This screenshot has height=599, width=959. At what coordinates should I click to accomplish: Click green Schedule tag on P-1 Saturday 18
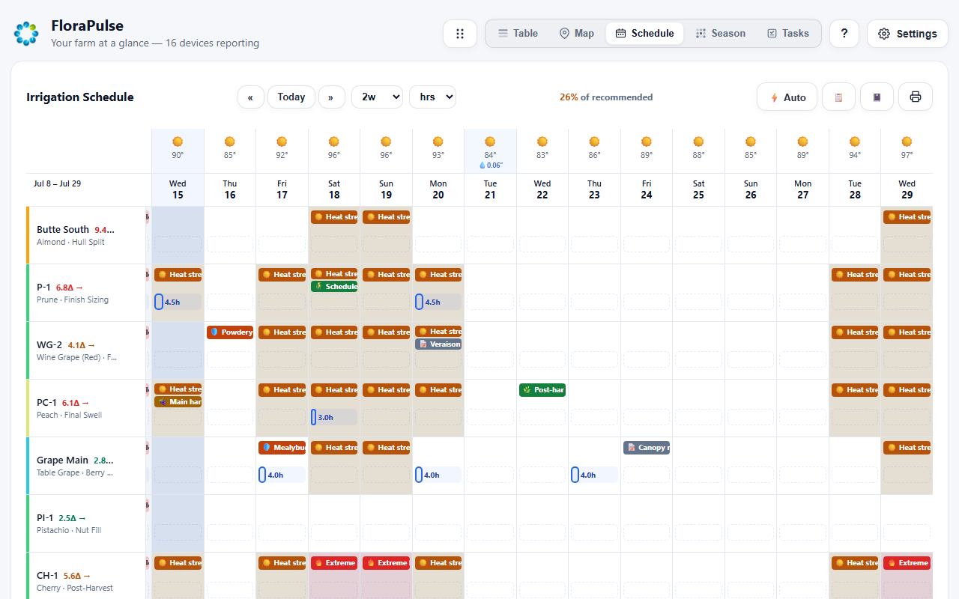point(334,287)
